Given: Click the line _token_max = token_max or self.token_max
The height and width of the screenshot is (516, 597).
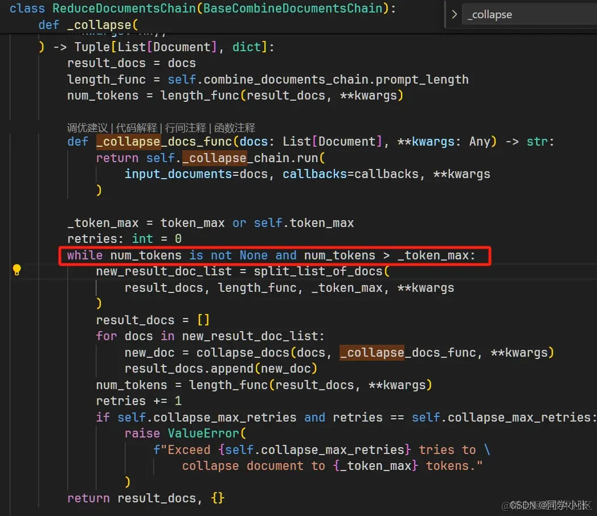Looking at the screenshot, I should [211, 223].
